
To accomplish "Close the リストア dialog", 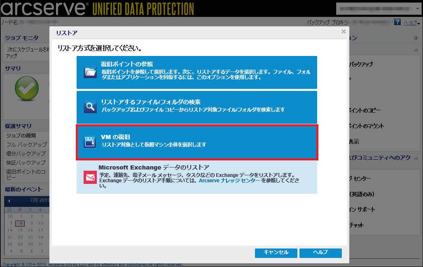I will [344, 32].
